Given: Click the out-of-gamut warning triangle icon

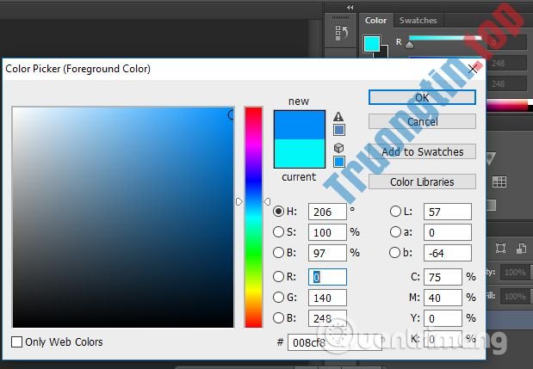Looking at the screenshot, I should click(338, 116).
